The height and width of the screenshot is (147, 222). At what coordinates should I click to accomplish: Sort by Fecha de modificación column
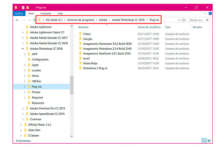[150, 27]
